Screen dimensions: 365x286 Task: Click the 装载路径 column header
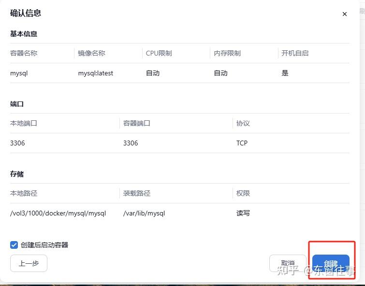point(137,193)
